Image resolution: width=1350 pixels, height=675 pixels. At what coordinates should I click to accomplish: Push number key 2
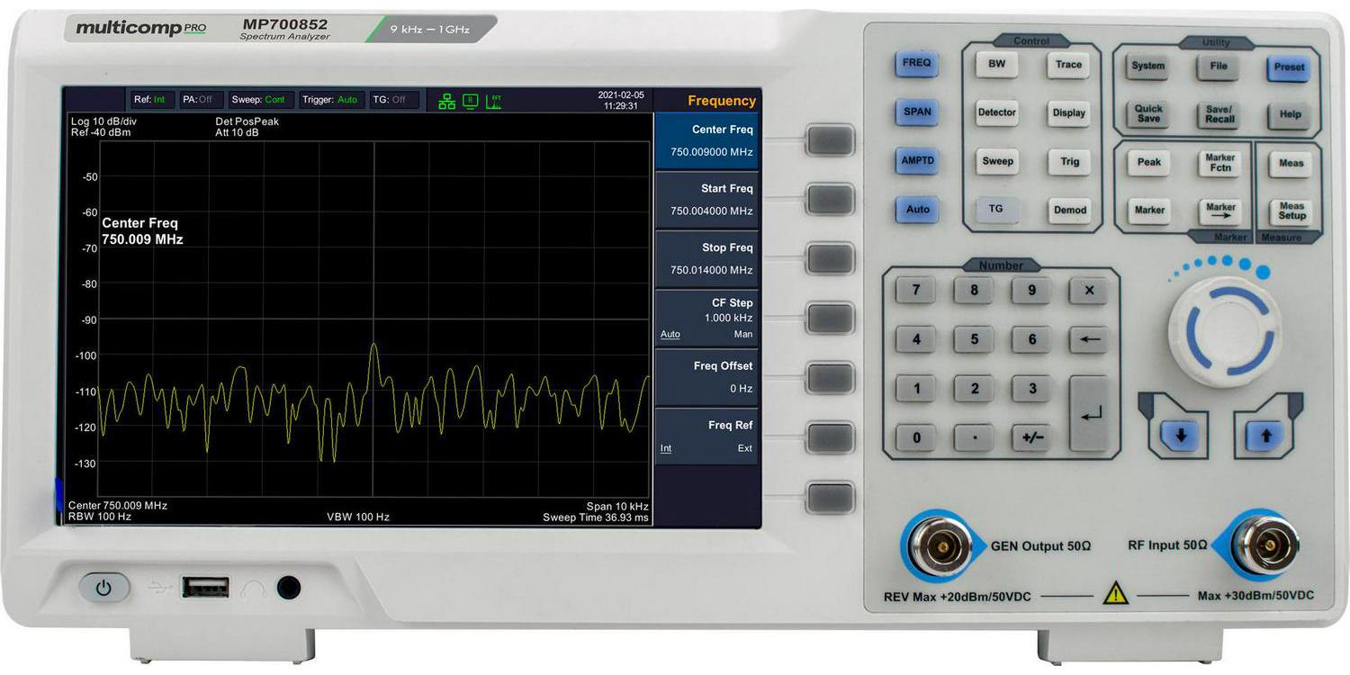coord(974,390)
